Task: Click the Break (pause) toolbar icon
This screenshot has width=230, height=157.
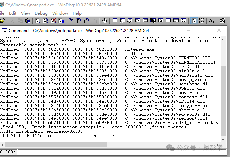Action: pyautogui.click(x=61, y=21)
